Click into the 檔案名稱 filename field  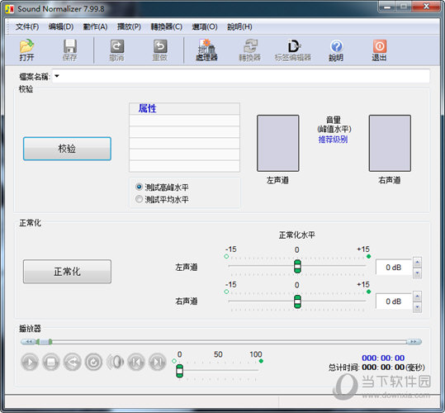coord(241,76)
